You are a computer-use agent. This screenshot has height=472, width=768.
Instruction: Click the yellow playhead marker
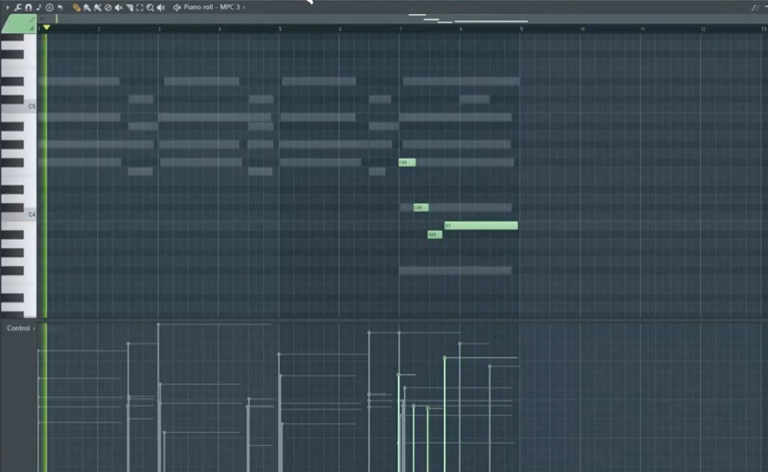(x=46, y=28)
